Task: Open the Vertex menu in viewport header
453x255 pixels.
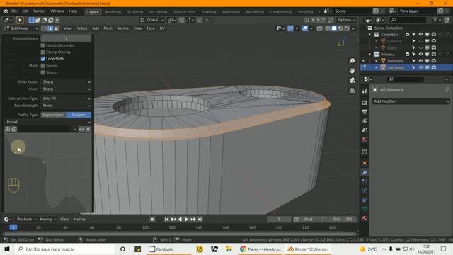Action: tap(123, 28)
